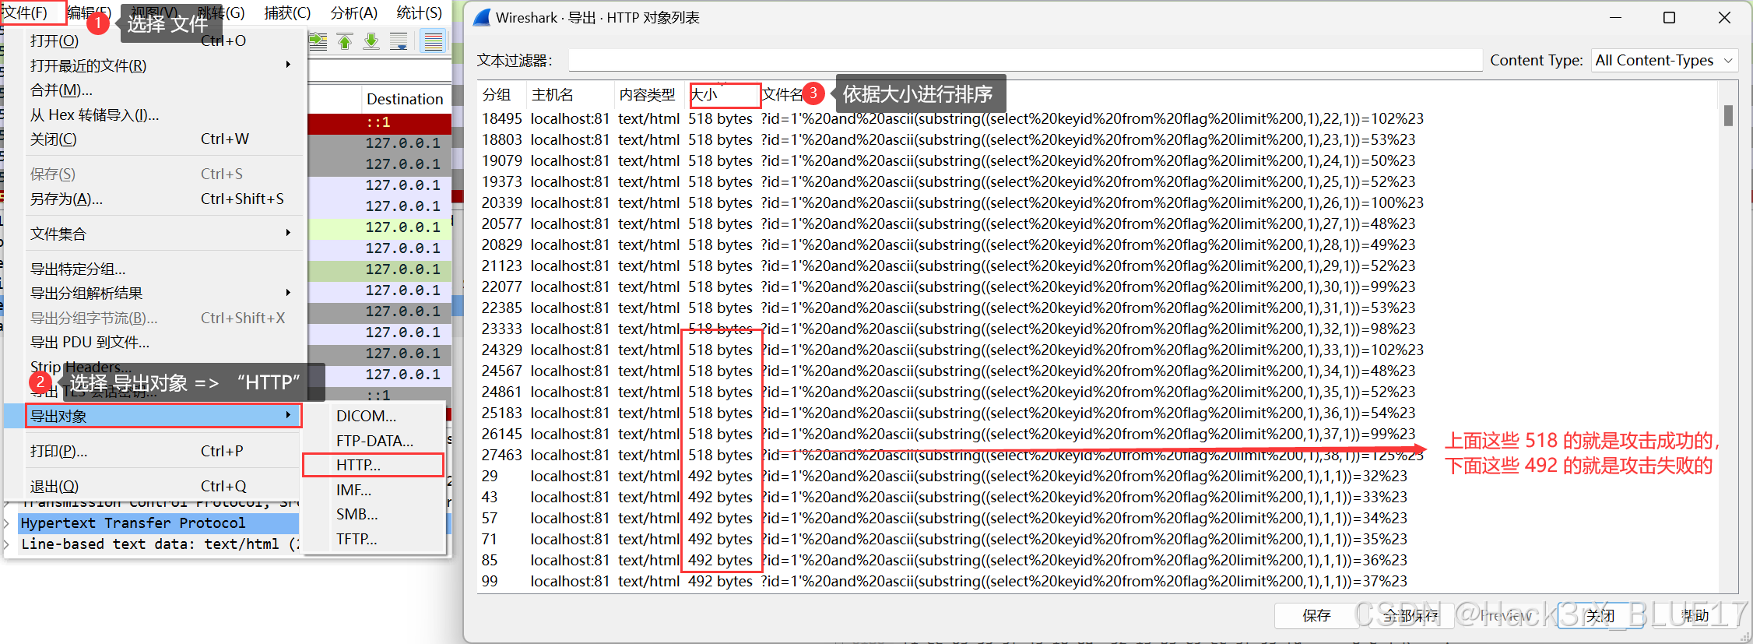This screenshot has width=1753, height=644.
Task: Sort by the 内容类型 column header
Action: (x=650, y=94)
